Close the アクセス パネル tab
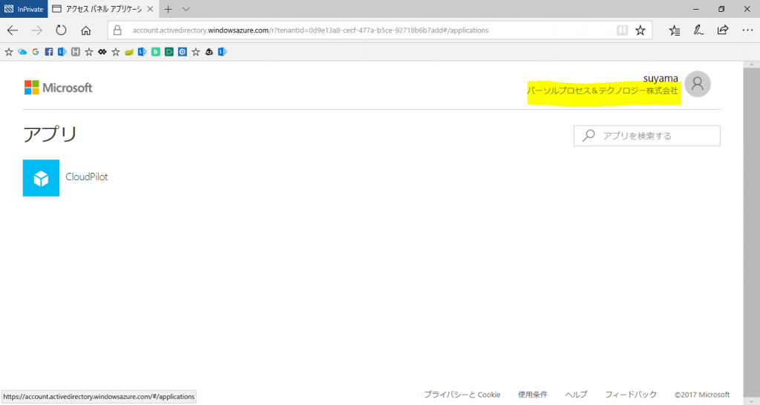 pos(150,9)
